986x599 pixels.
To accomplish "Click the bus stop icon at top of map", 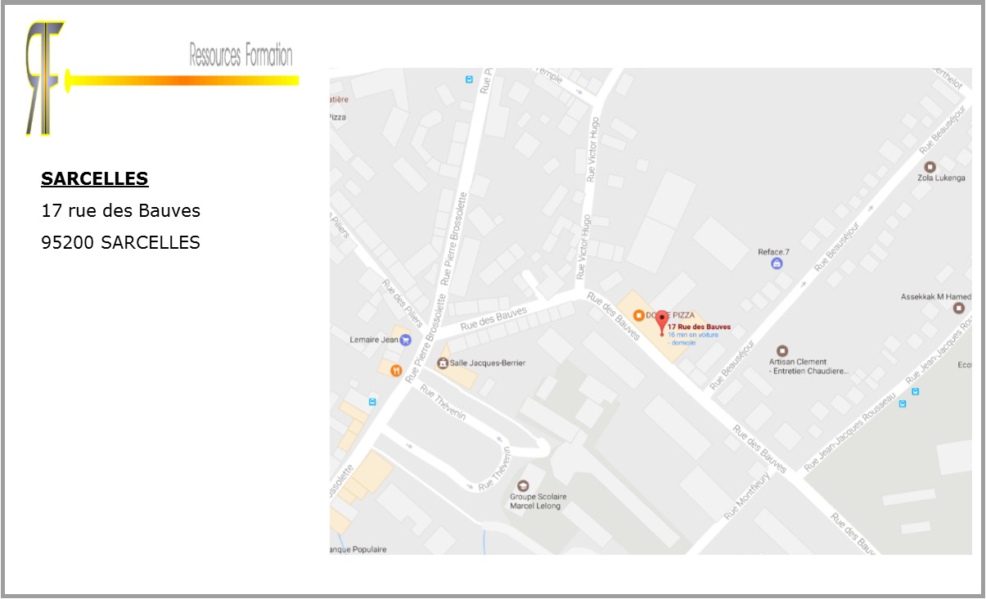I will [x=469, y=79].
